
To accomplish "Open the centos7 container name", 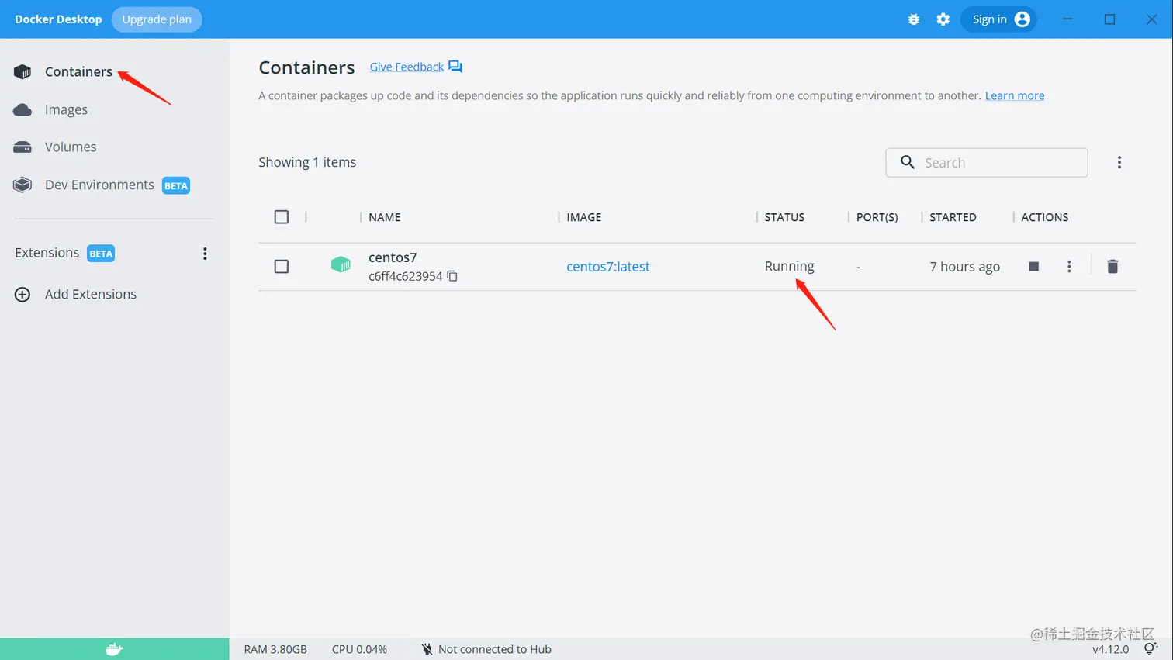I will point(393,257).
